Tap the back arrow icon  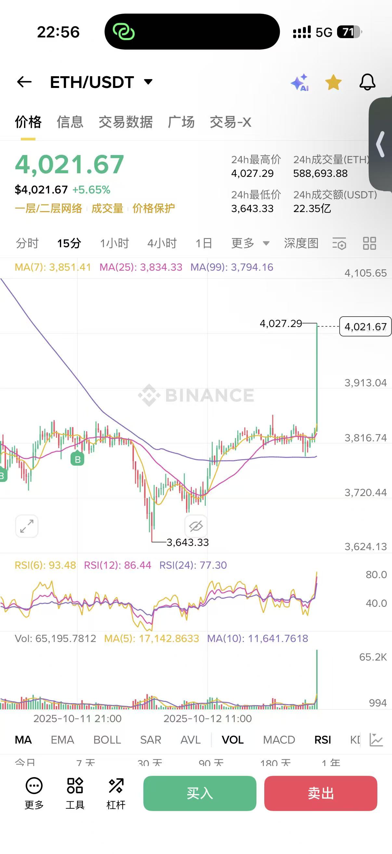(x=24, y=82)
